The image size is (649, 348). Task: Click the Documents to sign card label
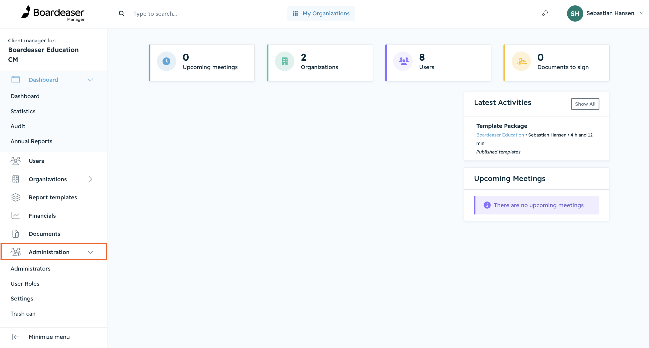pyautogui.click(x=563, y=67)
